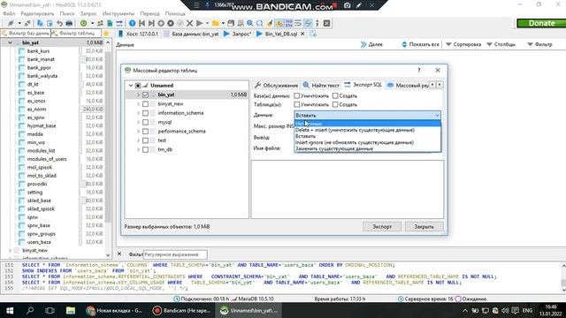
Task: Enable database drop checkbox in 'База(ы) данных' row
Action: click(x=297, y=96)
